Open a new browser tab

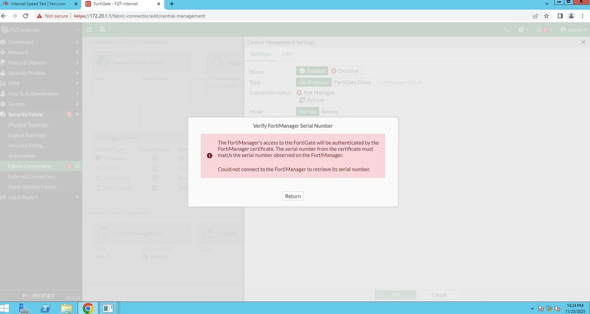[x=172, y=4]
